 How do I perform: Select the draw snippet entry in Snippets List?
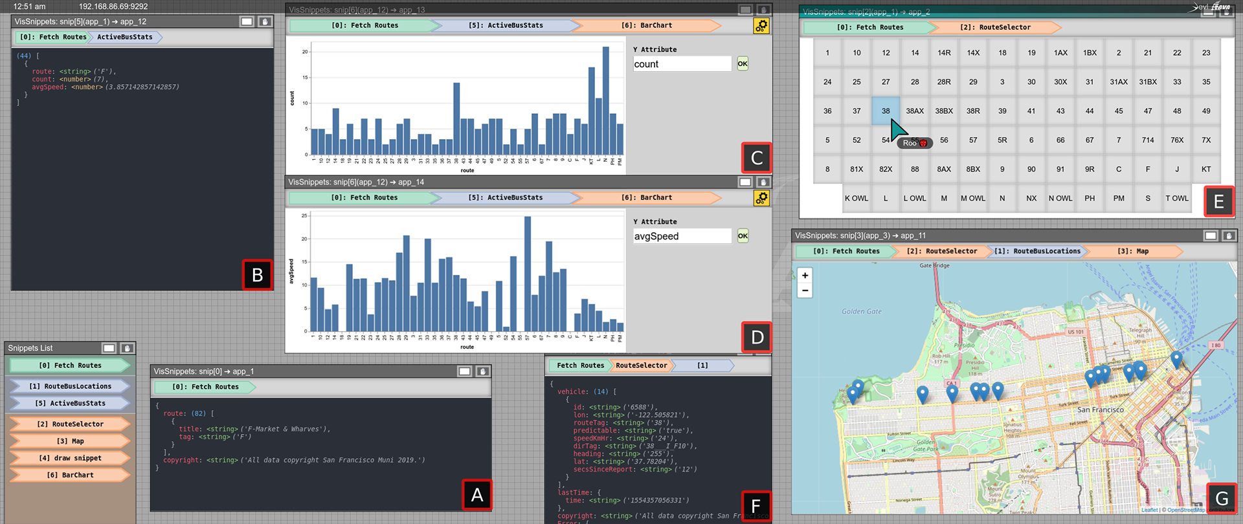coord(70,458)
